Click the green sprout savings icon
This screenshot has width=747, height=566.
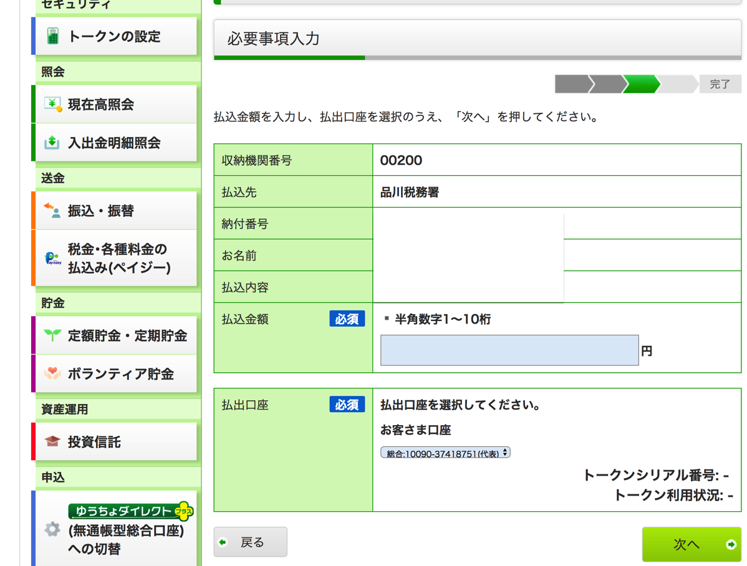(x=52, y=335)
